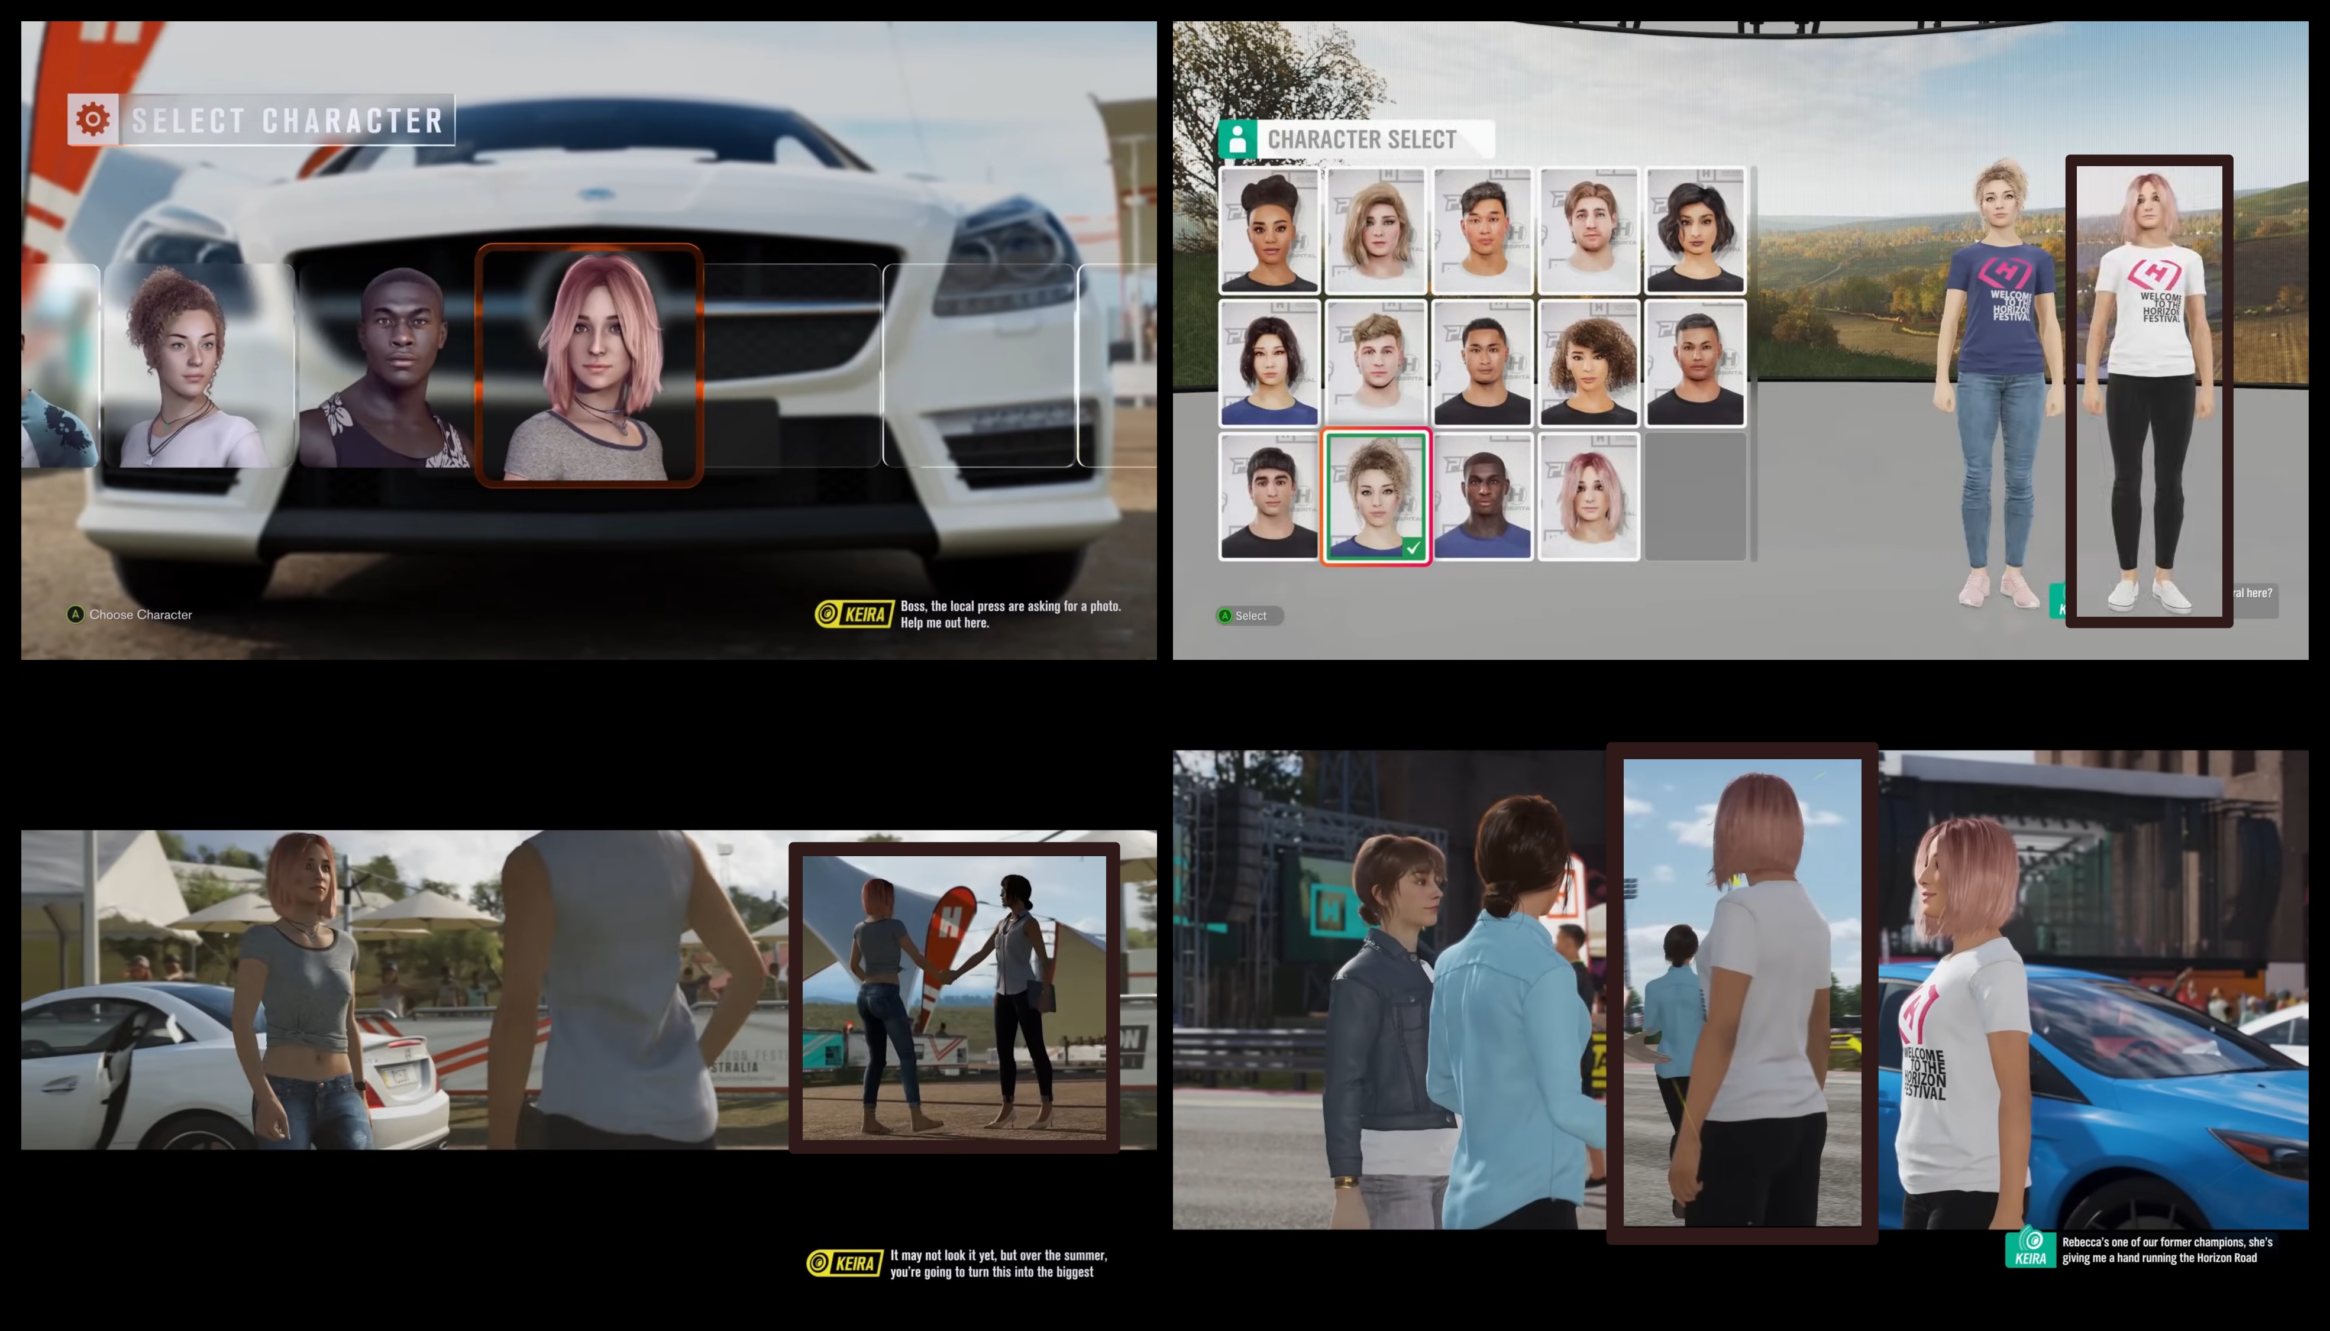This screenshot has width=2330, height=1331.
Task: Pick the woman with black updo portrait
Action: 1269,231
